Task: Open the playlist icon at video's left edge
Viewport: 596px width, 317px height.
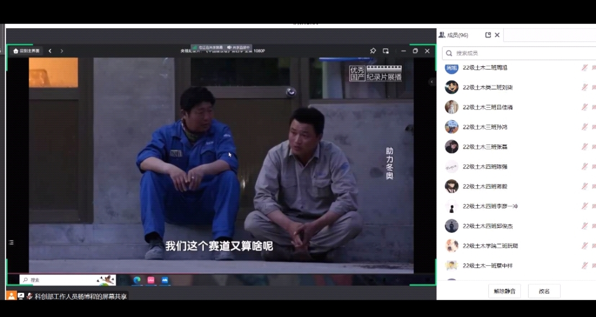Action: pyautogui.click(x=11, y=243)
